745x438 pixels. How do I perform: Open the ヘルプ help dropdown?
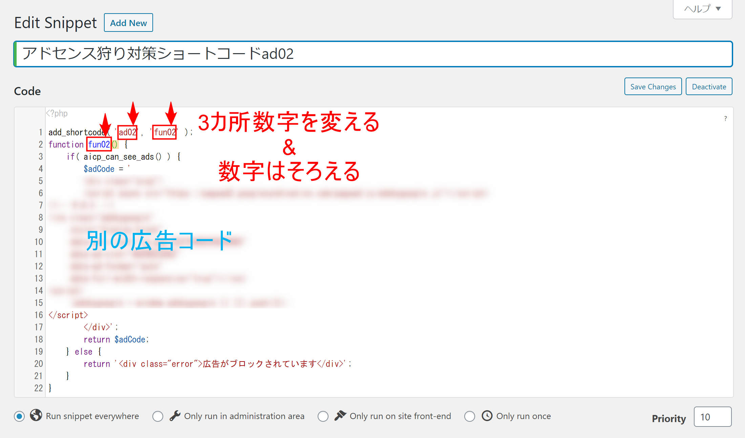coord(702,9)
